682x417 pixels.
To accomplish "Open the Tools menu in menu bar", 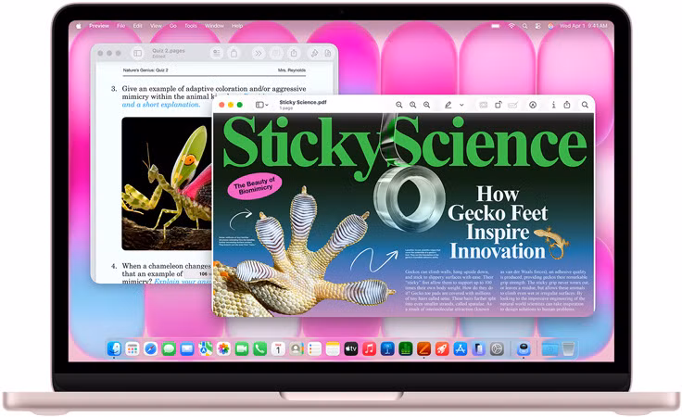I will [x=191, y=26].
